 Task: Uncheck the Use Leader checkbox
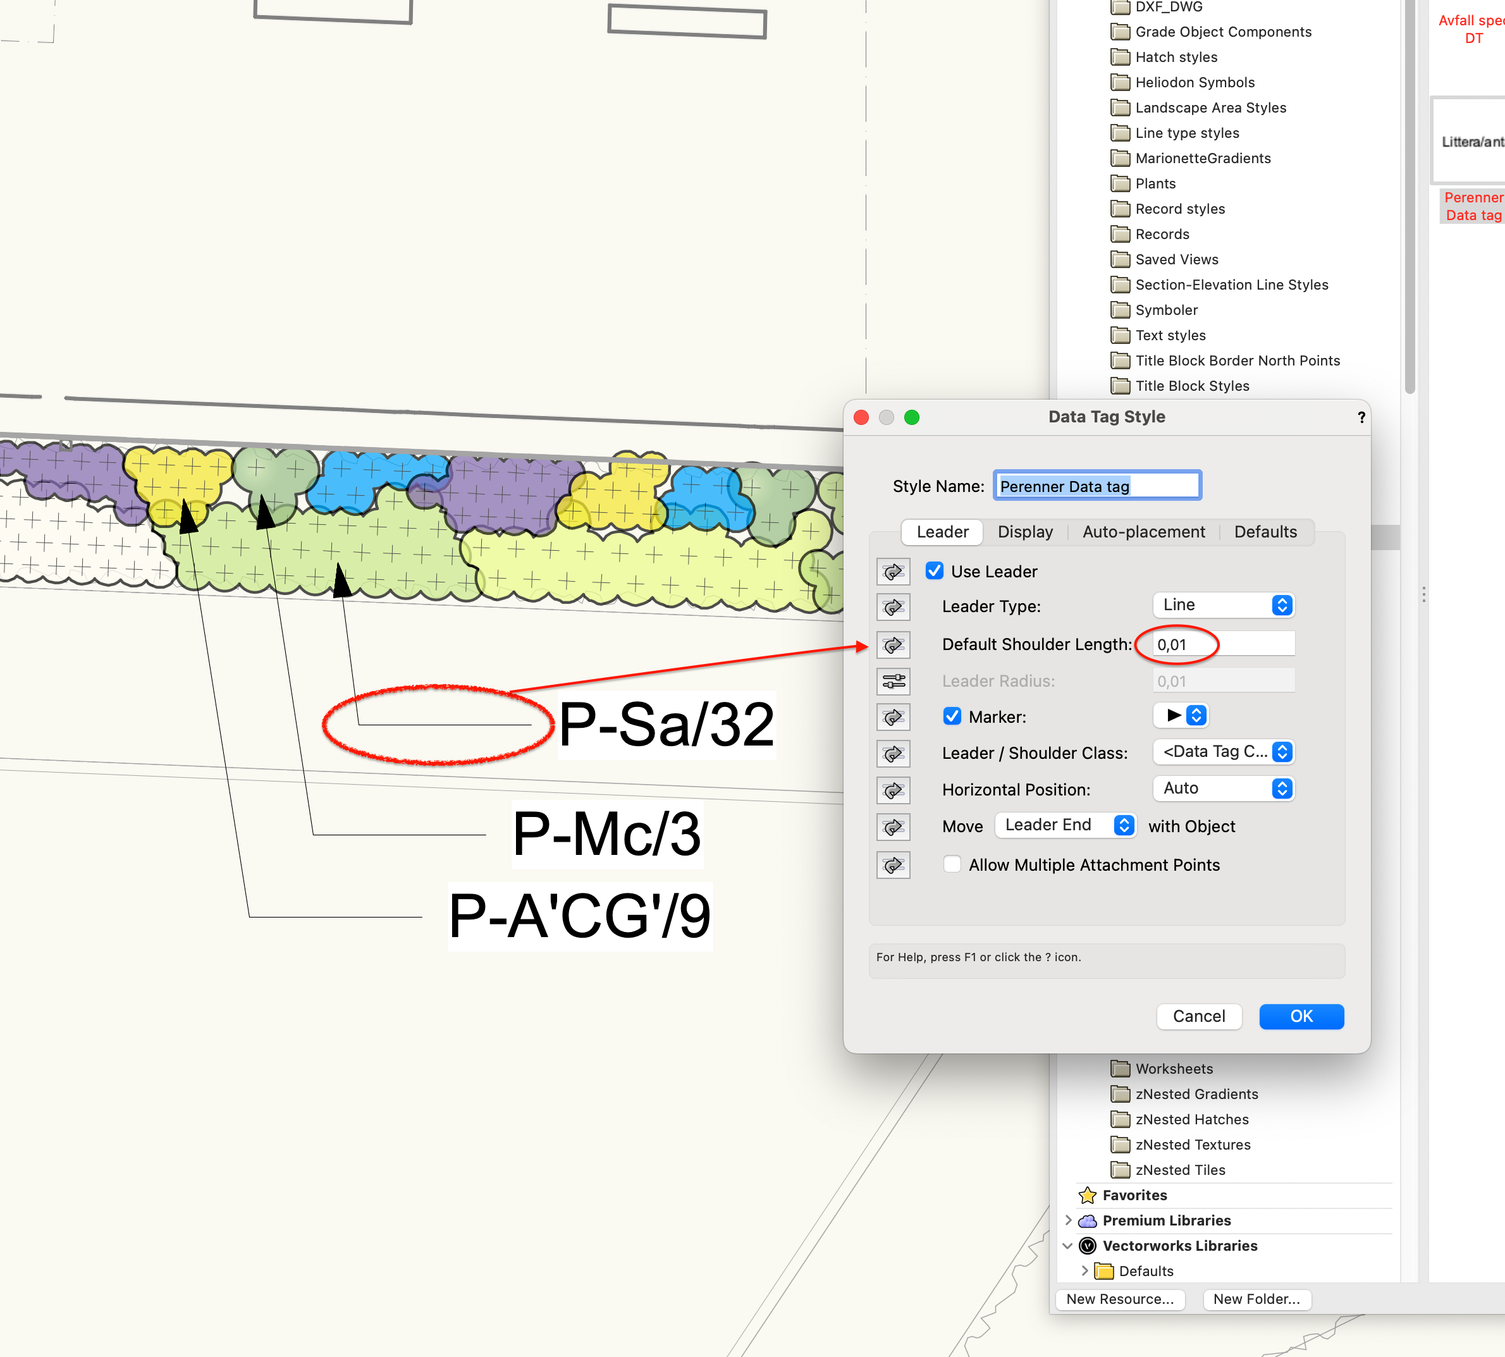click(x=935, y=571)
